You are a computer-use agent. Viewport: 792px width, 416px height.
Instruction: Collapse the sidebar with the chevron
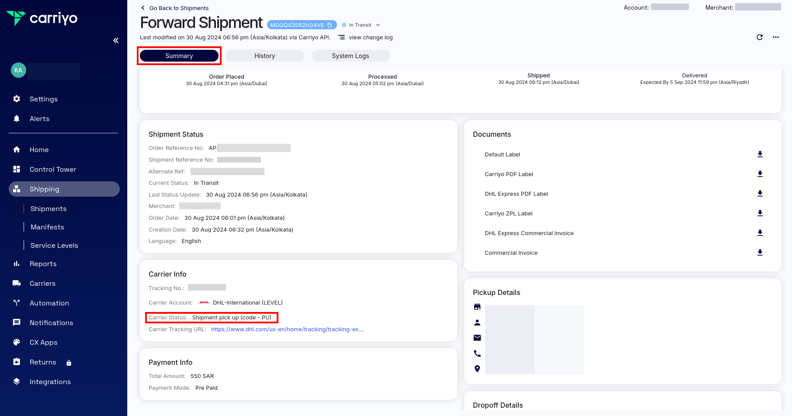[116, 40]
